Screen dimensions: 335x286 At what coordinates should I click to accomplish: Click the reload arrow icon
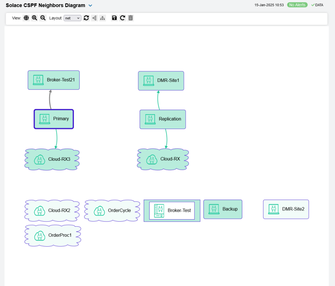122,18
